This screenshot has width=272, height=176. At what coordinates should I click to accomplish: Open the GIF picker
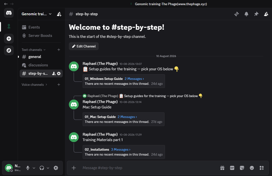point(232,168)
